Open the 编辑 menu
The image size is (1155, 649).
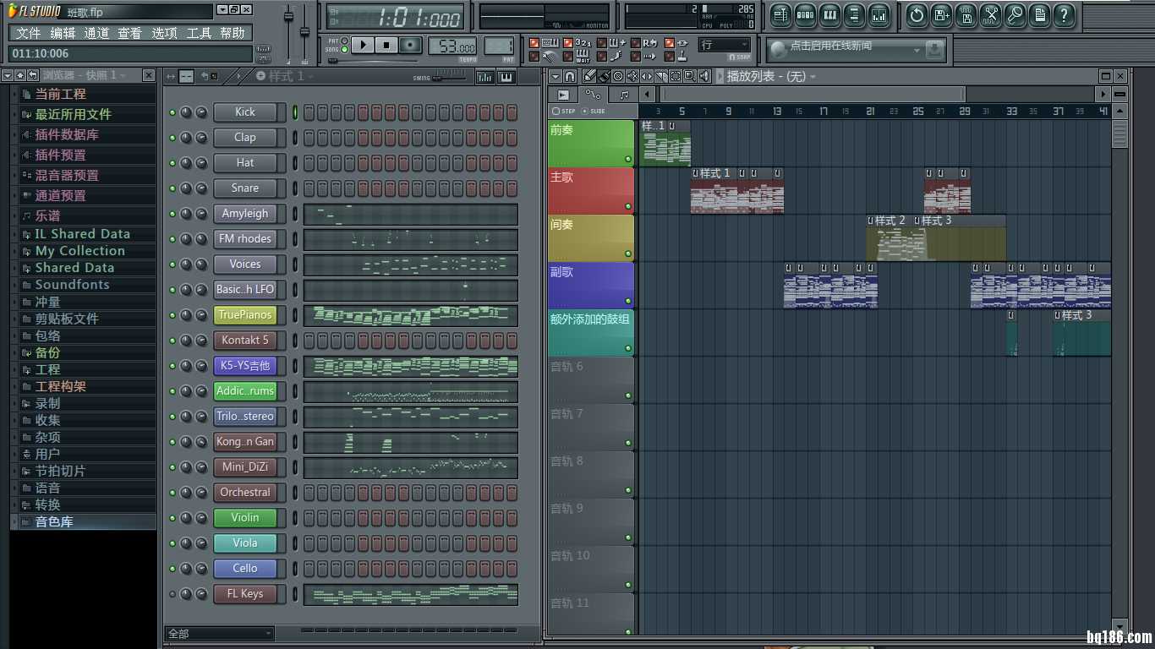coord(63,33)
